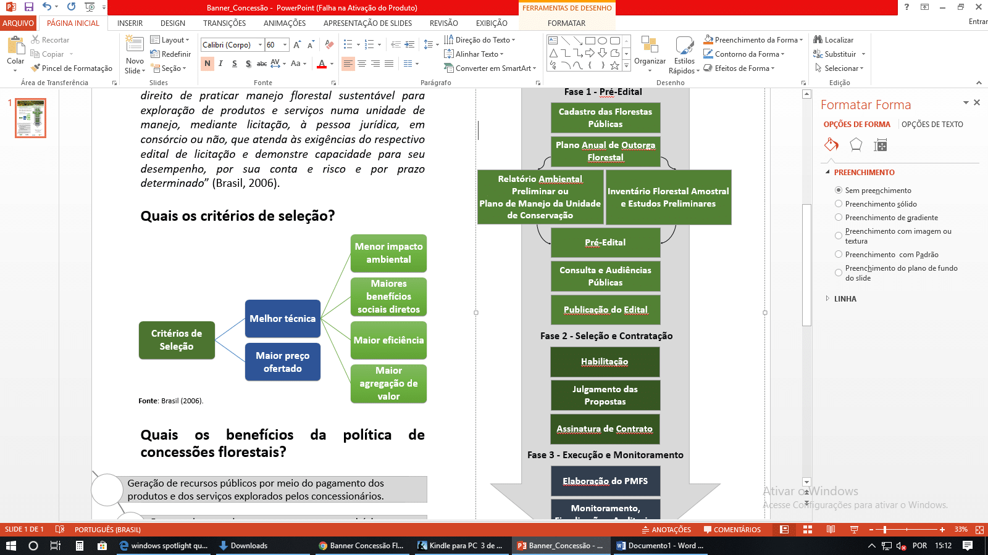The width and height of the screenshot is (988, 555).
Task: Click the Bold formatting button
Action: 207,64
